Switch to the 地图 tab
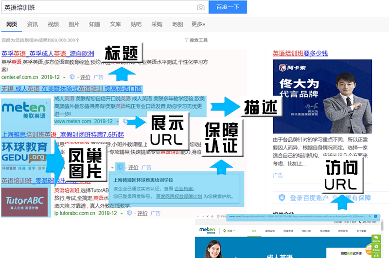Screen dimensions: 389x258 177,24
